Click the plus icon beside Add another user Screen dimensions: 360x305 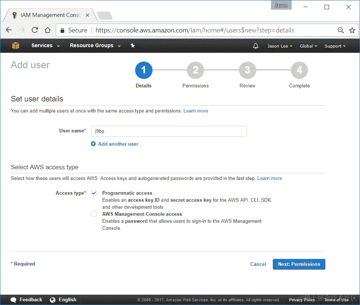[x=93, y=144]
